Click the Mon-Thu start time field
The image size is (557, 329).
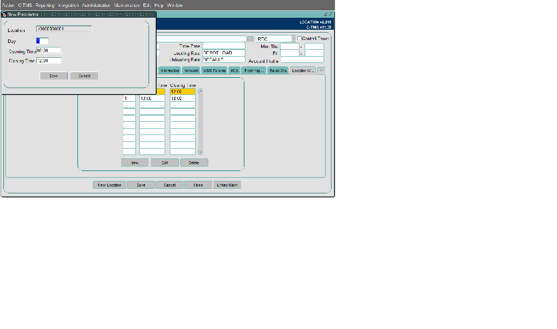click(290, 46)
